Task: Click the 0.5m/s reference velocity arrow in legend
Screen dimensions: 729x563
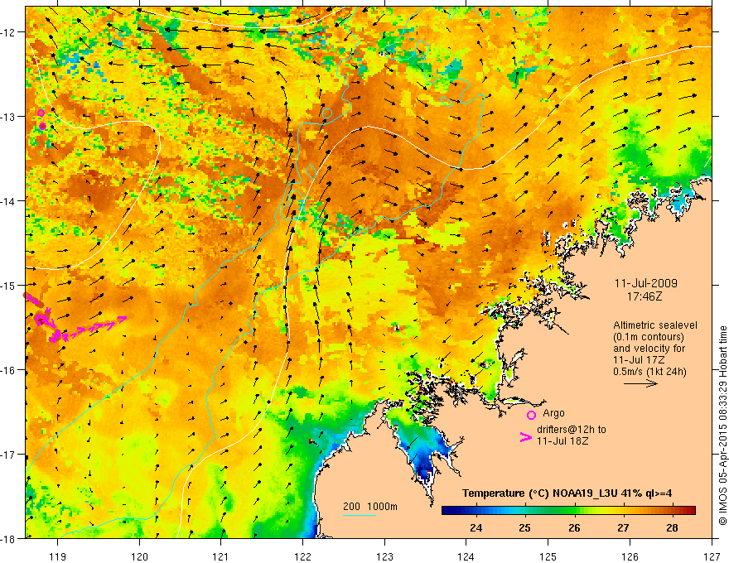Action: 640,383
